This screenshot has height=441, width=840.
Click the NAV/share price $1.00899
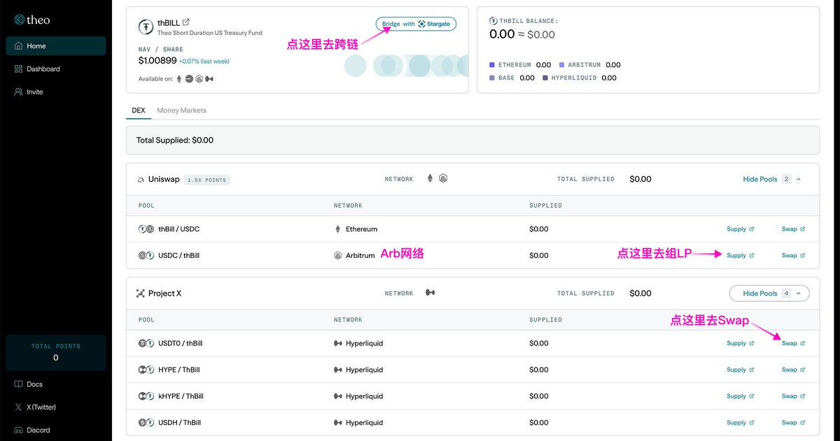click(157, 61)
